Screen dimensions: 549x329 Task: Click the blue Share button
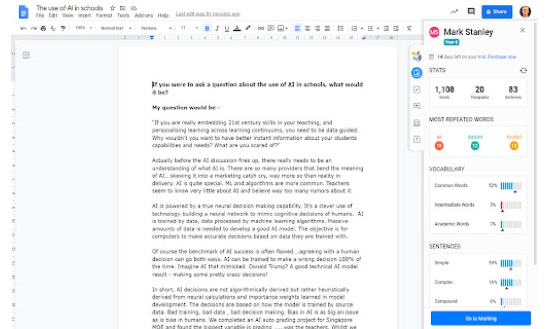[x=497, y=12]
